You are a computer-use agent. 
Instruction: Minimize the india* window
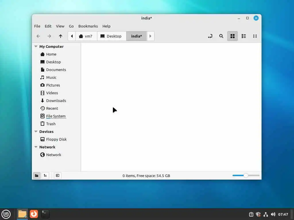239,18
